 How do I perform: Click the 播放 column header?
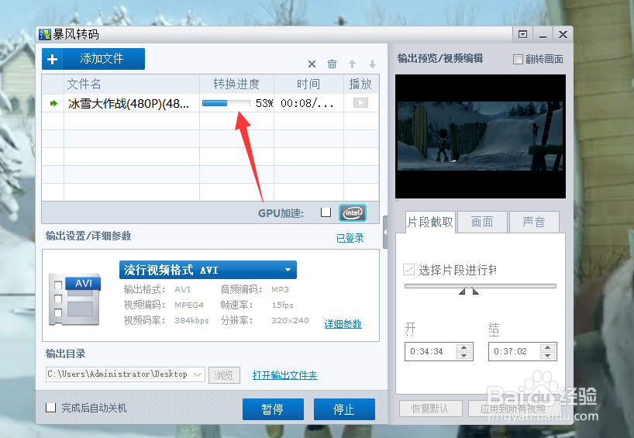(360, 84)
